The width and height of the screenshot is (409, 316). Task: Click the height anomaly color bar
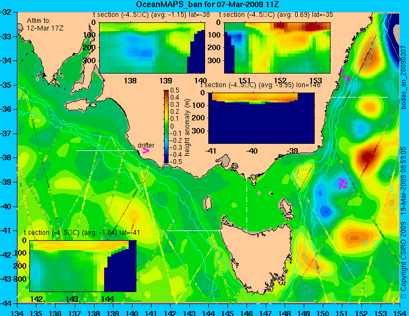click(x=166, y=127)
